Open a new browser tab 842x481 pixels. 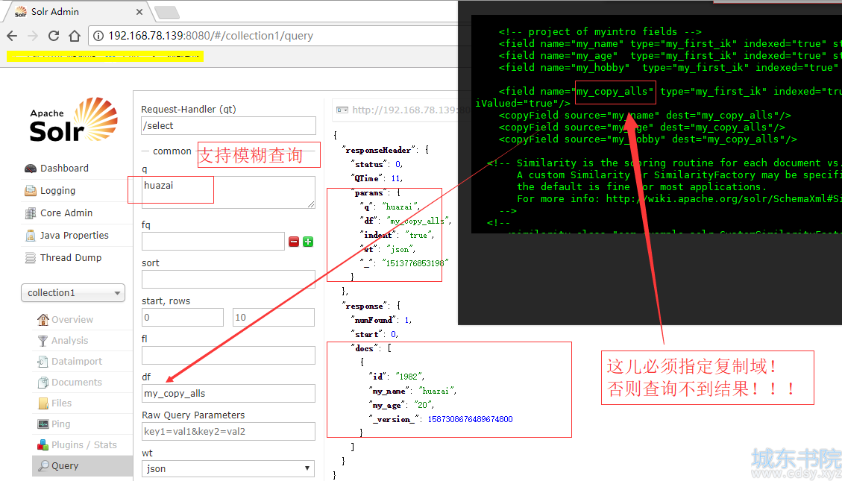pos(166,12)
